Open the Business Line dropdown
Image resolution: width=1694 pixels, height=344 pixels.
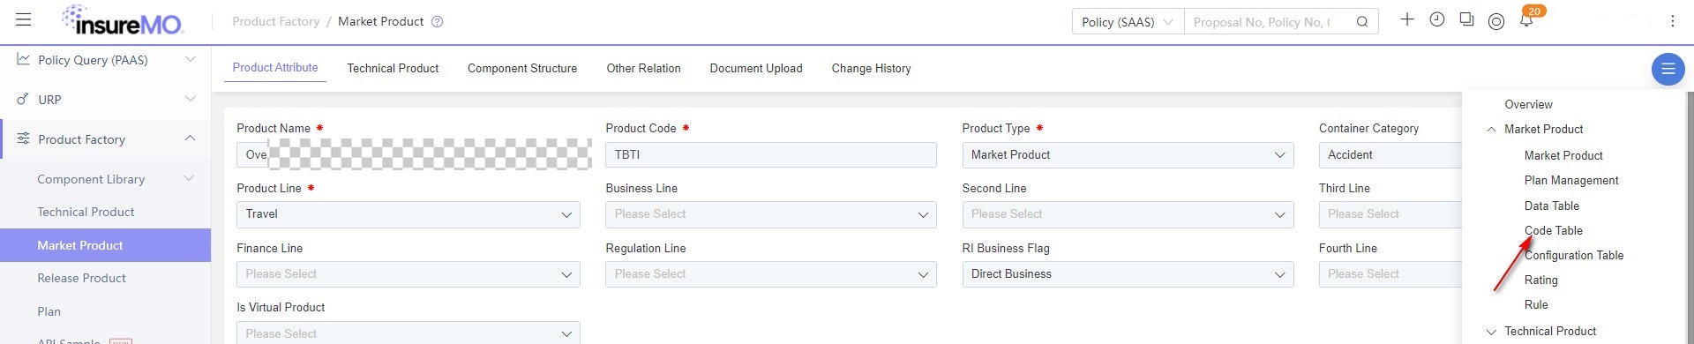click(770, 214)
